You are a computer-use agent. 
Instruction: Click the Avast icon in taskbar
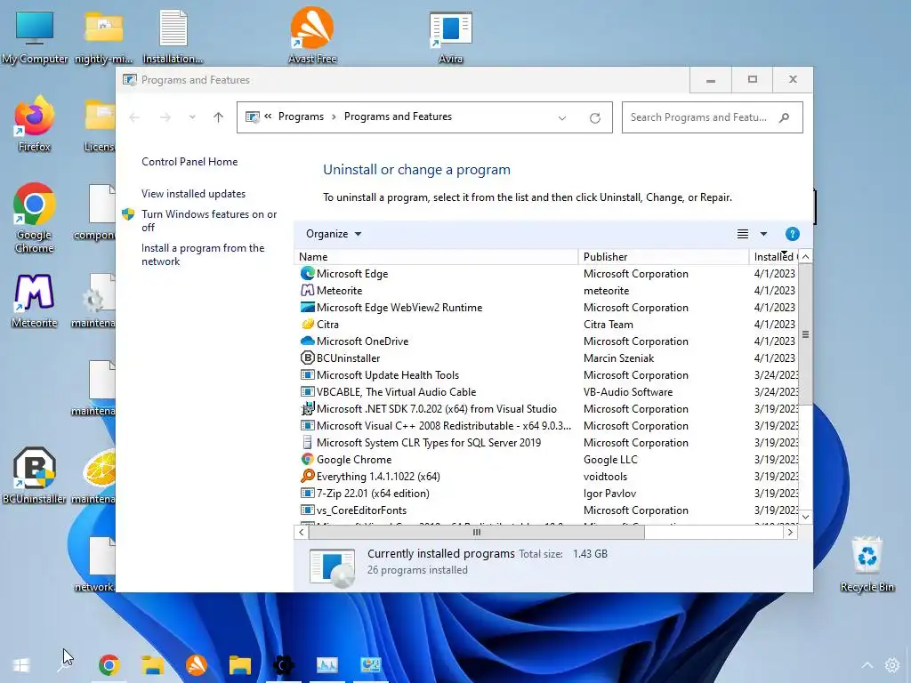(197, 664)
